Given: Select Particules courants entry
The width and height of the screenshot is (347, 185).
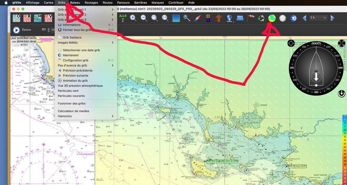Looking at the screenshot, I should point(86,96).
